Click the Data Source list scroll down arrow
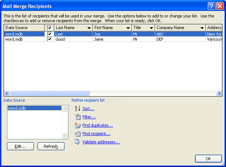The width and height of the screenshot is (226, 167). click(65, 135)
